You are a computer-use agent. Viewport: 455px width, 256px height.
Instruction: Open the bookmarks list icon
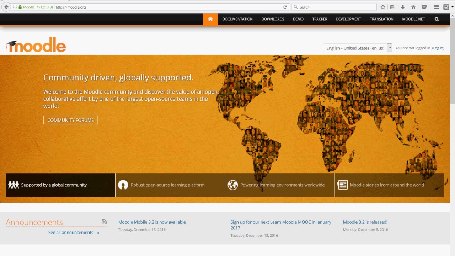click(x=392, y=7)
